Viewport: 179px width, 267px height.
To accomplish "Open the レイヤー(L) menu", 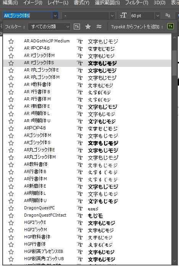I will [x=58, y=3].
